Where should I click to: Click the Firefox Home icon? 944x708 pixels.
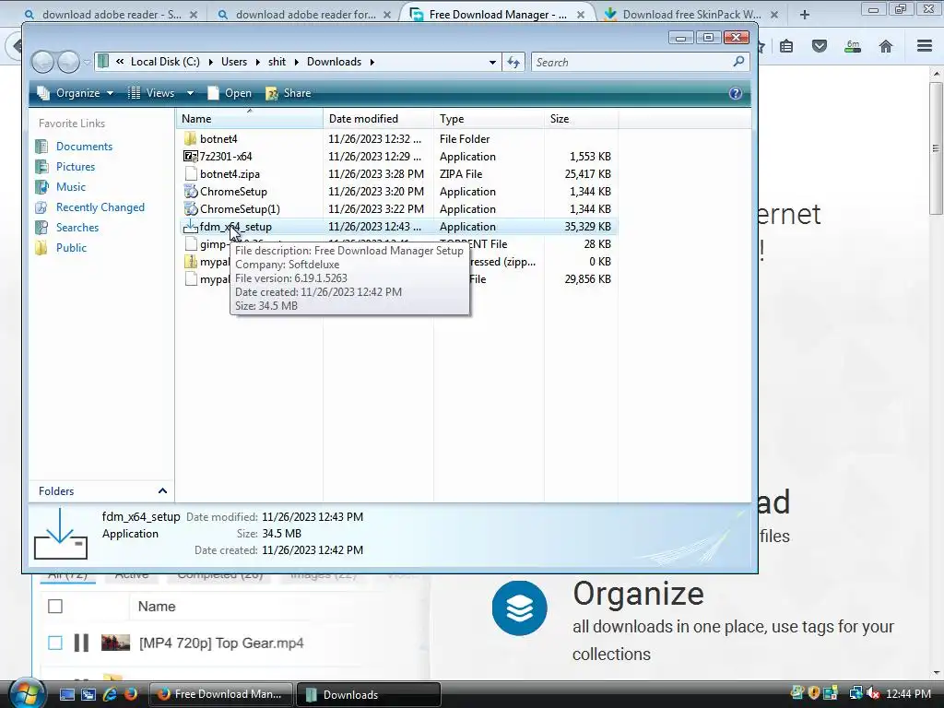[886, 46]
